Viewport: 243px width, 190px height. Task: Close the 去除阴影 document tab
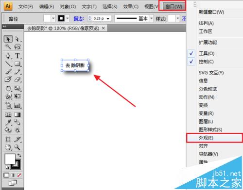(x=104, y=28)
